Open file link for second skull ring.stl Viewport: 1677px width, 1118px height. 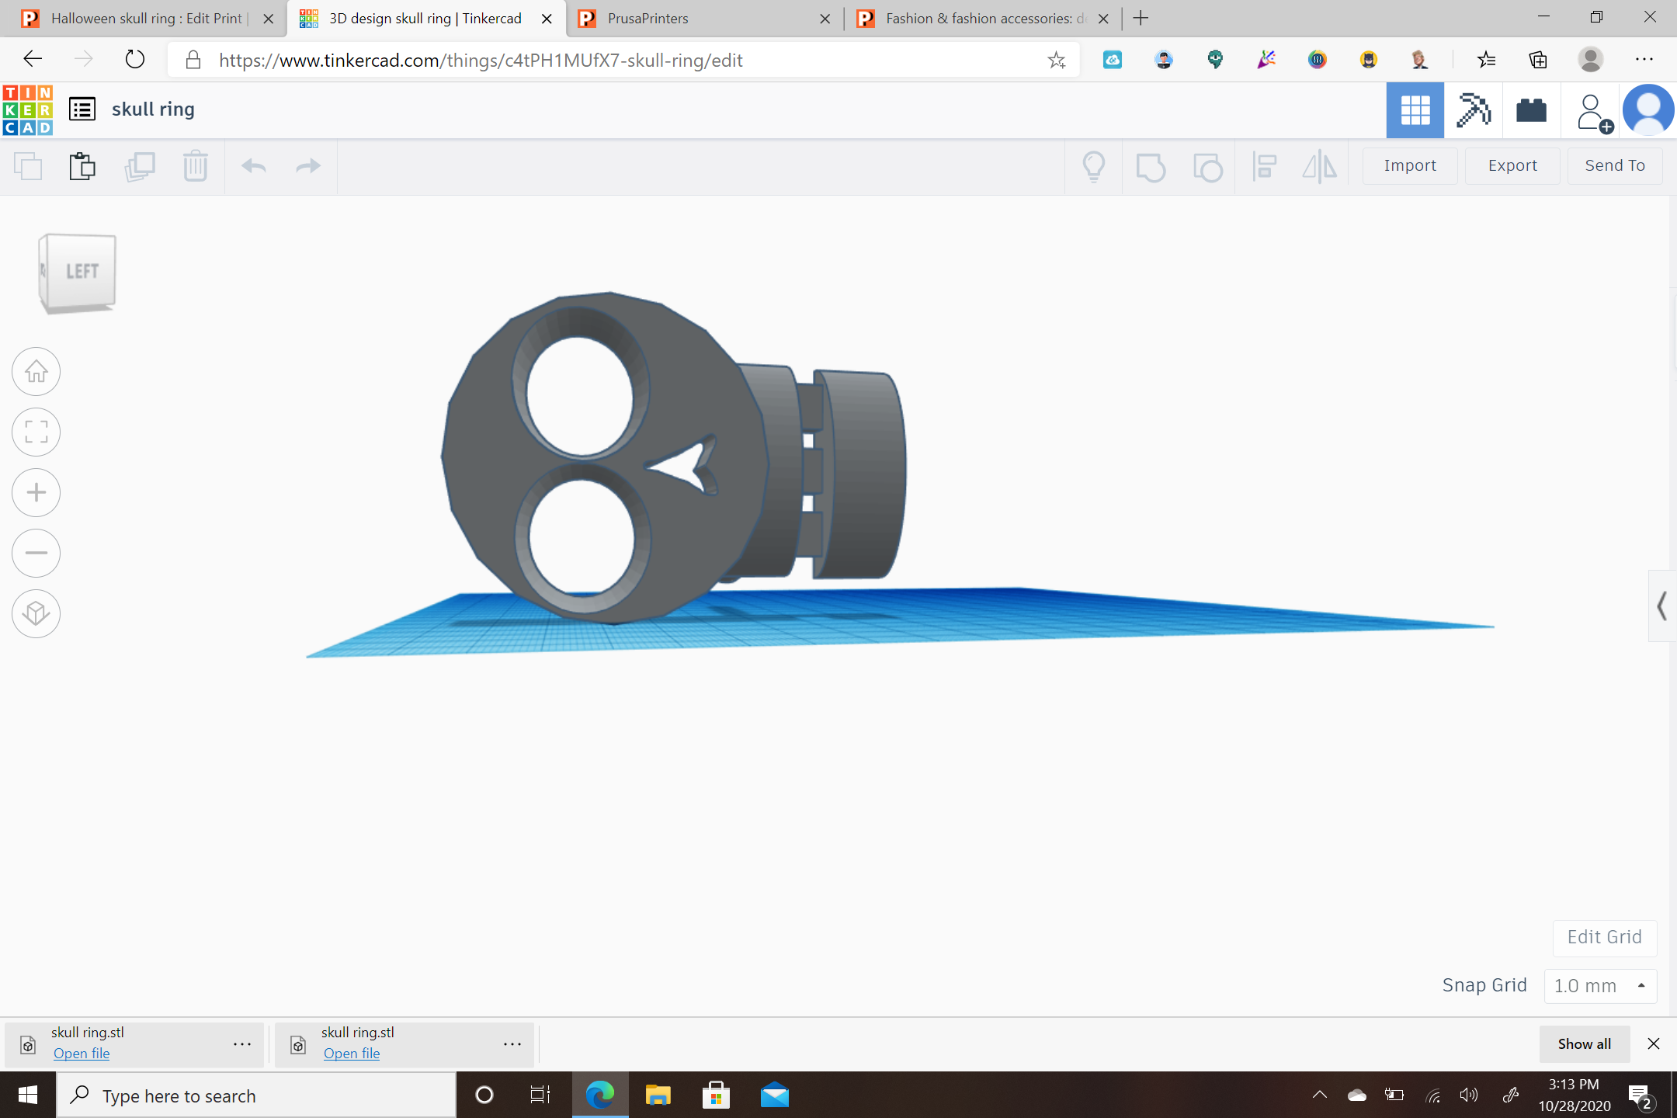coord(352,1054)
